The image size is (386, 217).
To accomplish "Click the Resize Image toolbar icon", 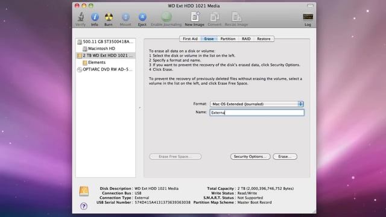I will point(236,17).
